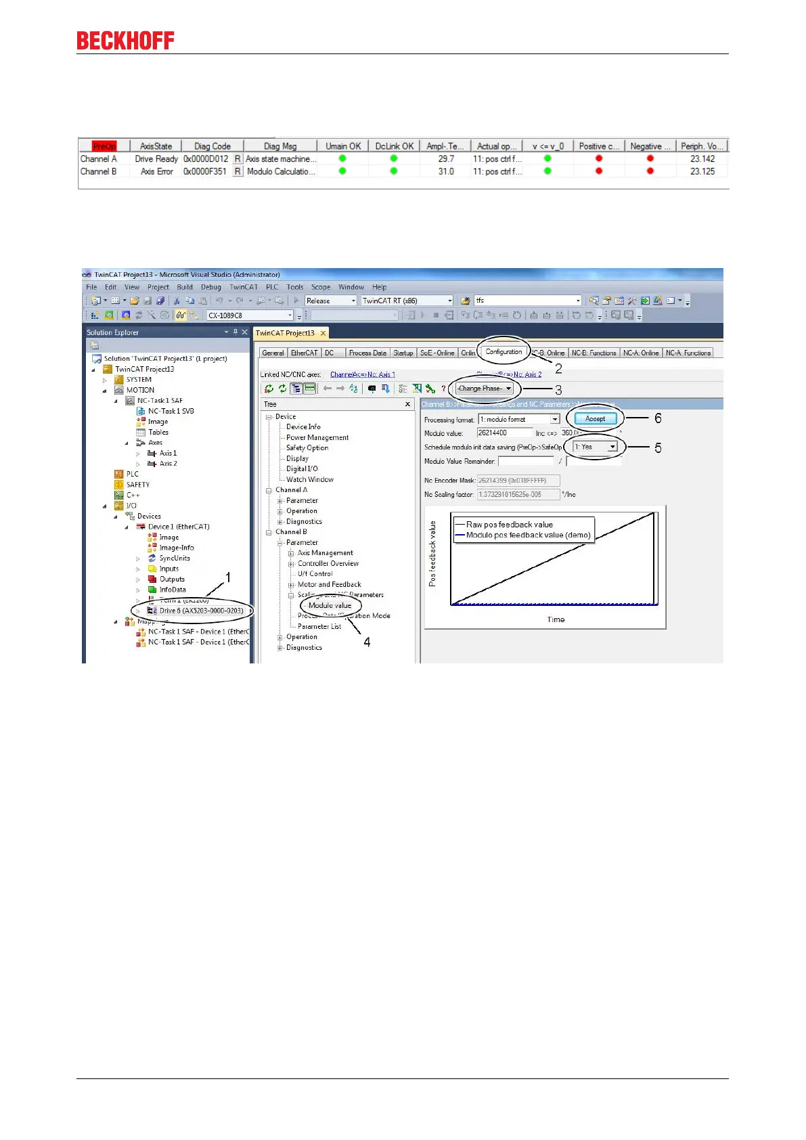
Task: Open the File menu
Action: (91, 287)
